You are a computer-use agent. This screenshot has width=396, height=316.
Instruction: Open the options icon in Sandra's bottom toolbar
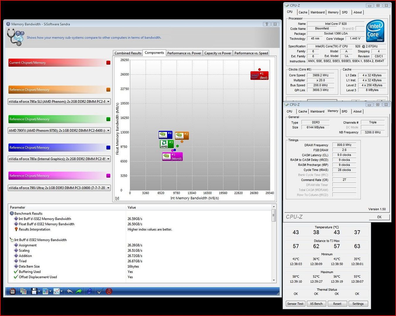pyautogui.click(x=12, y=291)
